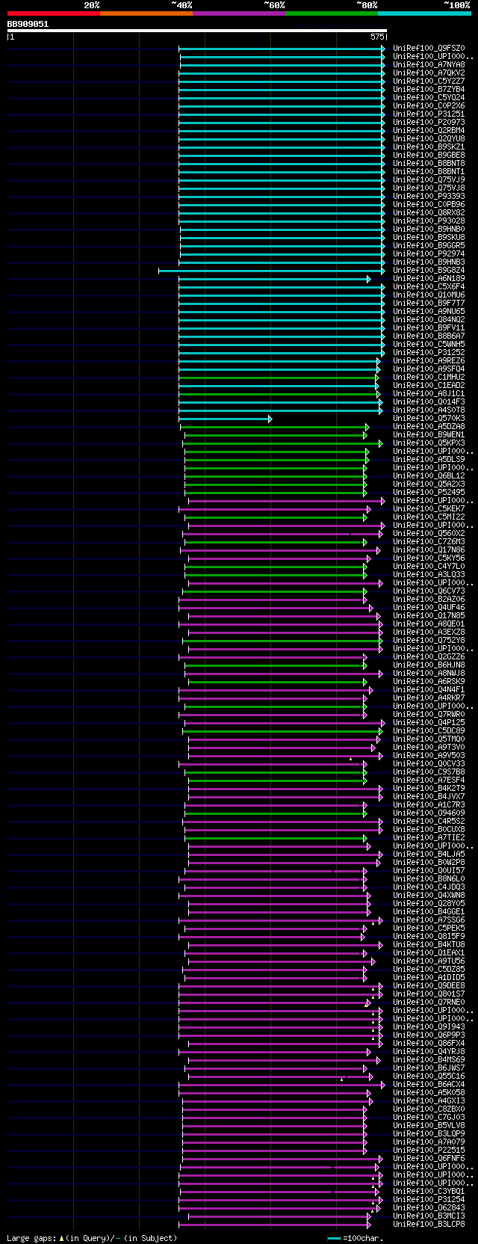This screenshot has height=1244, width=478.
Task: Click the query end position label 575
Action: [377, 37]
